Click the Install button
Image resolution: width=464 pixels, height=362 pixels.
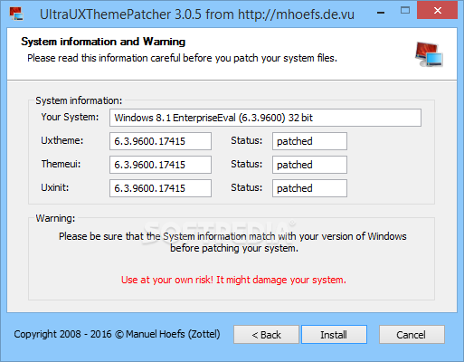[334, 334]
